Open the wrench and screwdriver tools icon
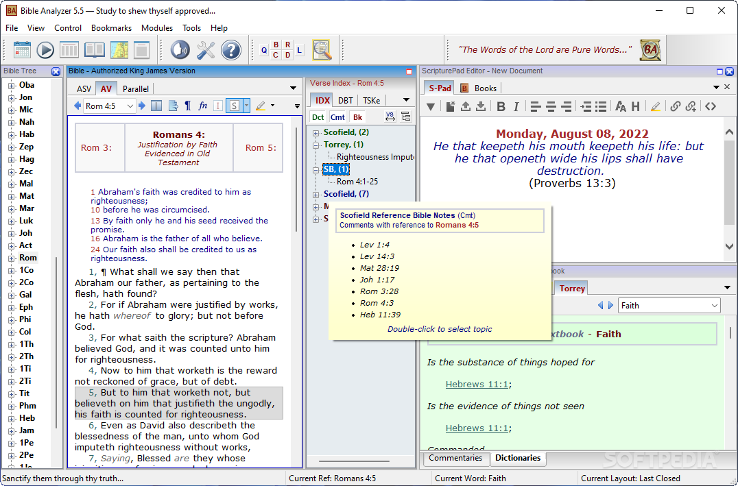 206,50
